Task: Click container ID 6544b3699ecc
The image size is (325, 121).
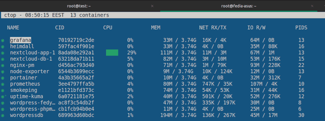Action: point(76,71)
